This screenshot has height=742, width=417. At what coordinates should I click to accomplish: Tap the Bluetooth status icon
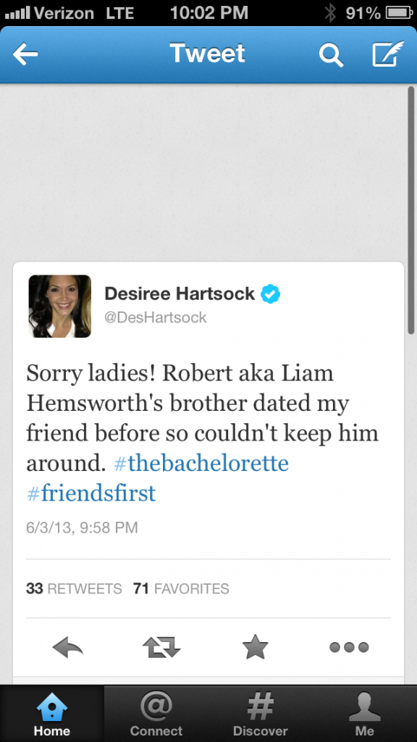(330, 13)
